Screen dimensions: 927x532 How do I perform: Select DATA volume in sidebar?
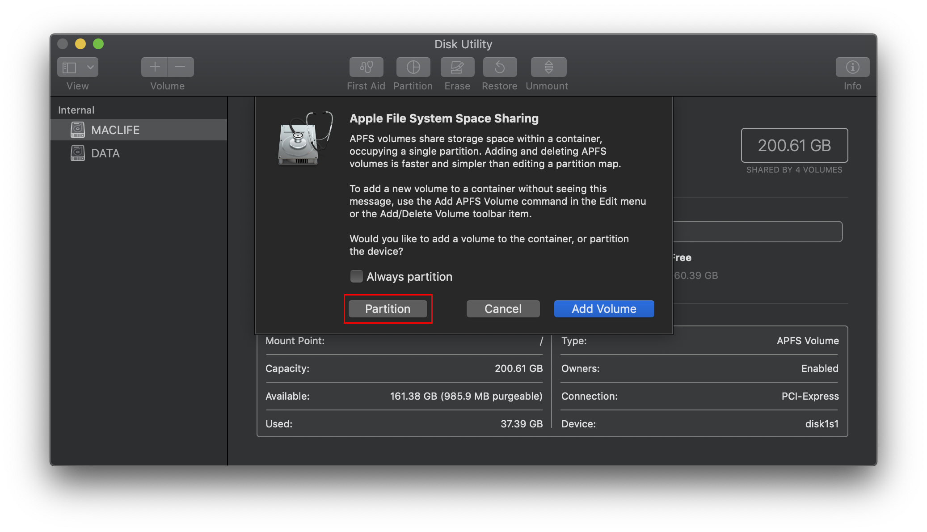click(105, 153)
